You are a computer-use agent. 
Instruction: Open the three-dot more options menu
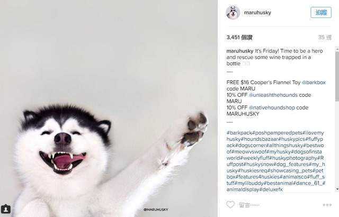click(x=327, y=205)
